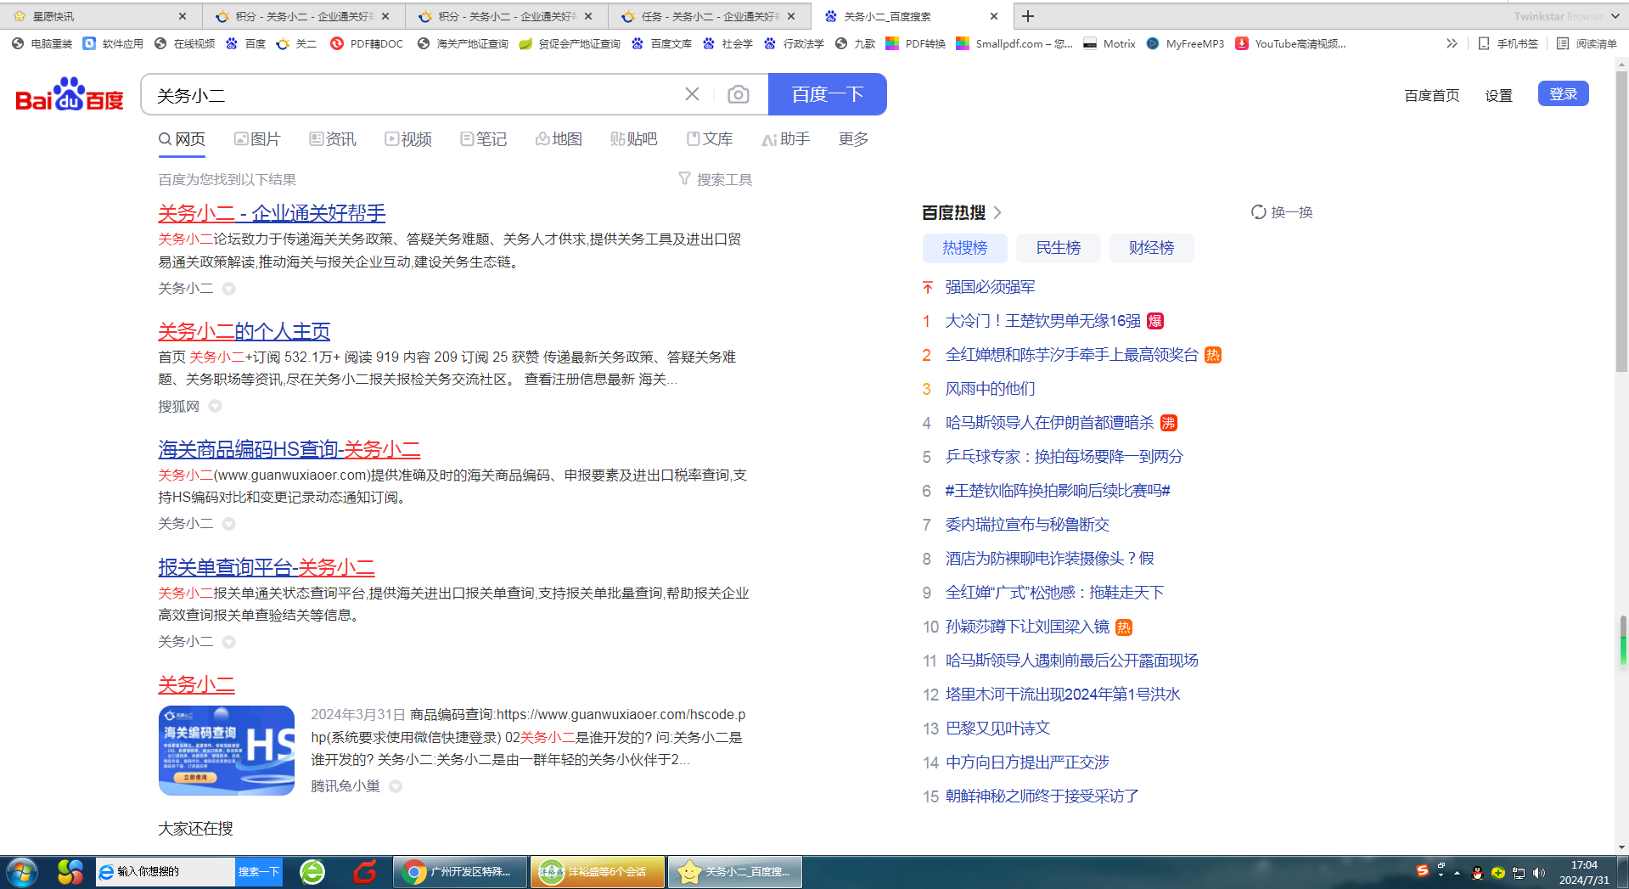The width and height of the screenshot is (1629, 889).
Task: Open 海关商品编码HS查询 result
Action: (x=289, y=449)
